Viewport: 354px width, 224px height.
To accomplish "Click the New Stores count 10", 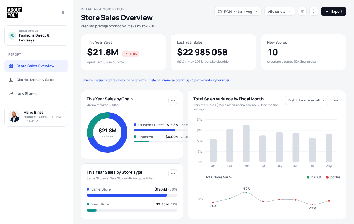I will [x=273, y=52].
